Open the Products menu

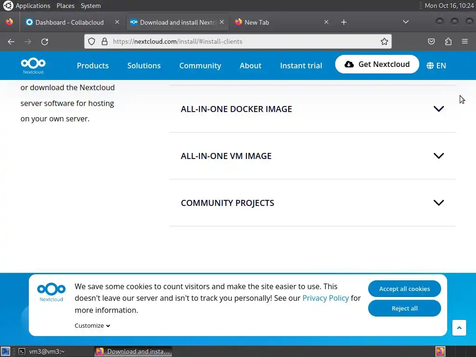93,66
